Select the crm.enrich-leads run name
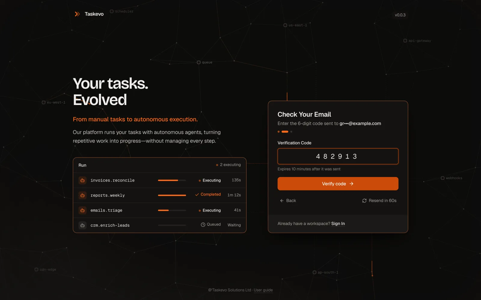Screen dimensions: 481x300 pyautogui.click(x=110, y=225)
